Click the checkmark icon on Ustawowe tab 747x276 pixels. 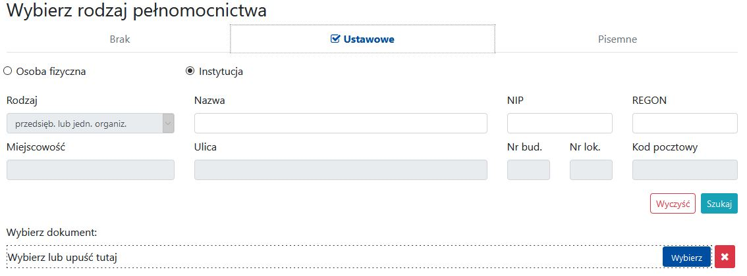pyautogui.click(x=335, y=39)
